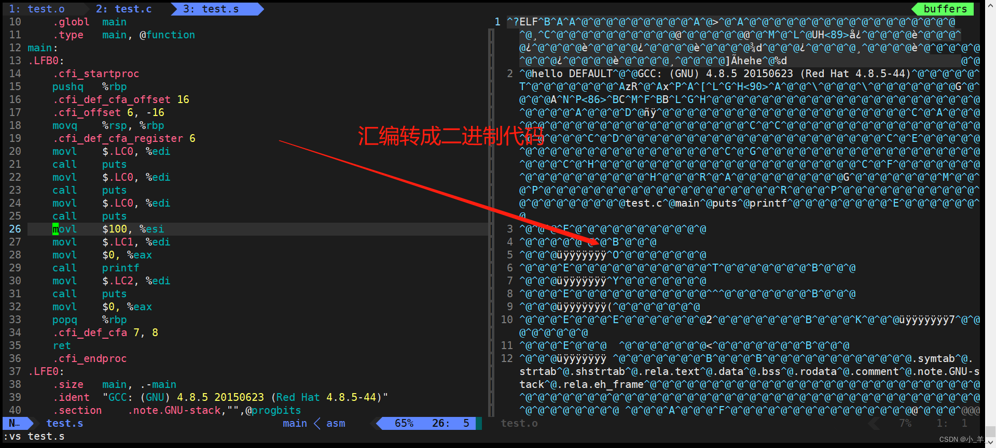Click the 7% indicator in right status line
The width and height of the screenshot is (996, 448).
tap(905, 423)
